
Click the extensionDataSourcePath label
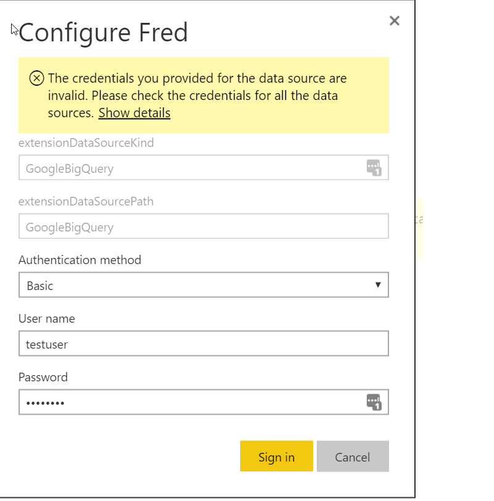point(86,202)
